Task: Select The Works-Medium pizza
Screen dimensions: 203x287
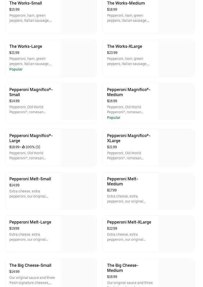Action: coord(126,3)
